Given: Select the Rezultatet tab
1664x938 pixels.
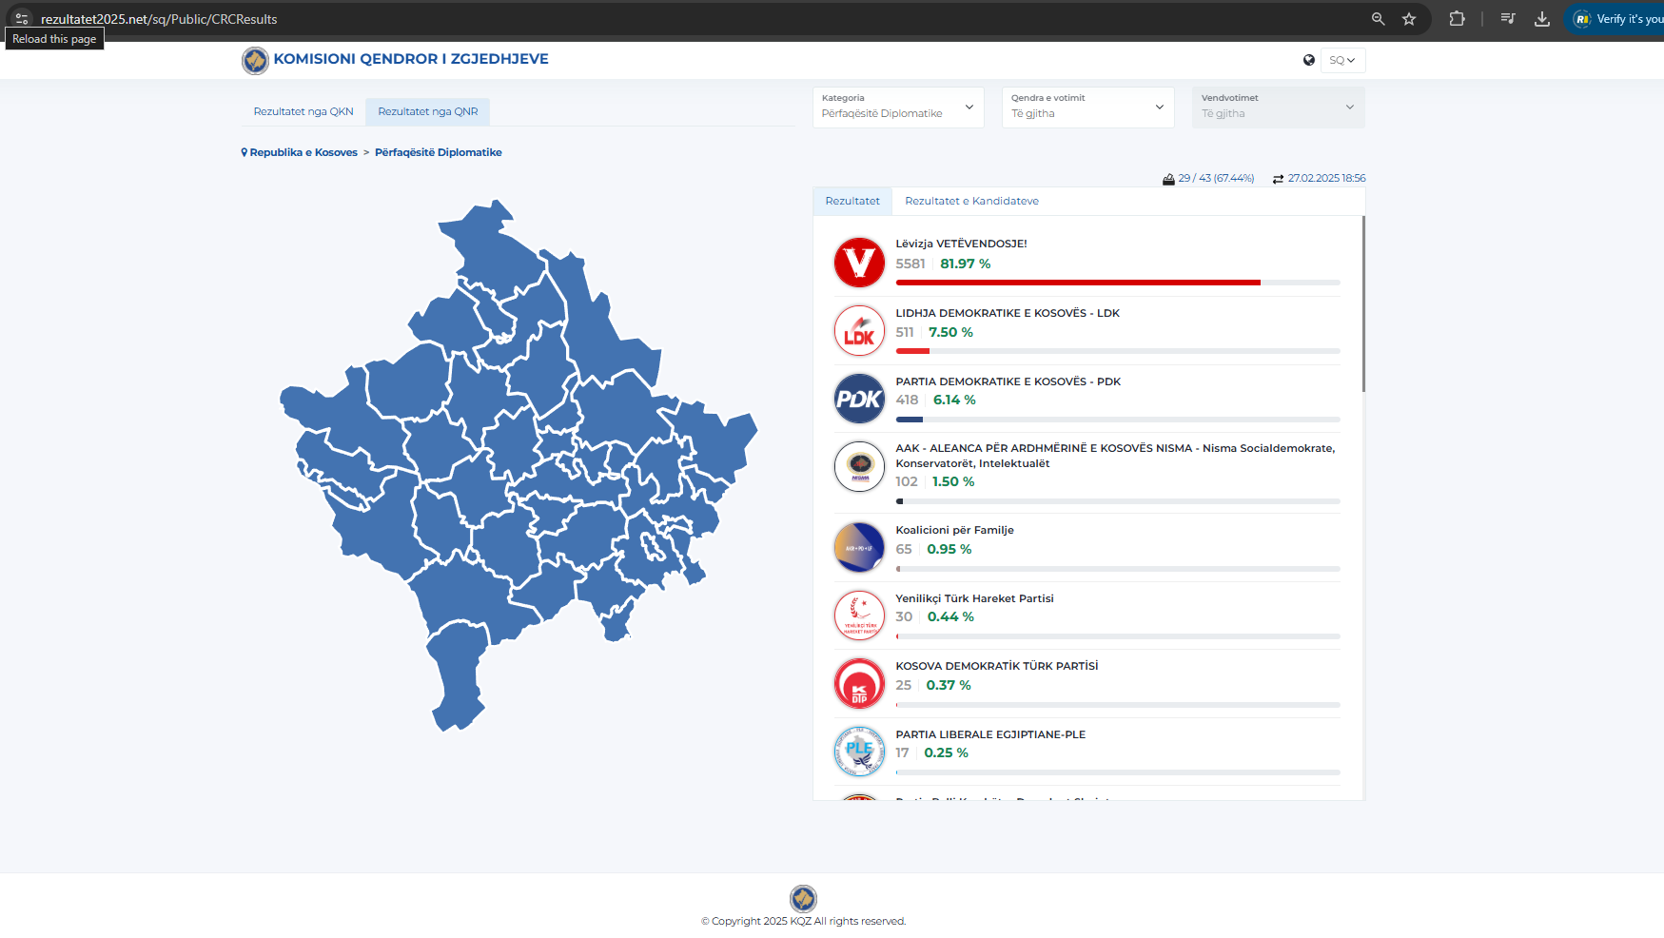Looking at the screenshot, I should [852, 201].
